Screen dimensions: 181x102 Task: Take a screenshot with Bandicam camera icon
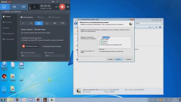(68, 7)
